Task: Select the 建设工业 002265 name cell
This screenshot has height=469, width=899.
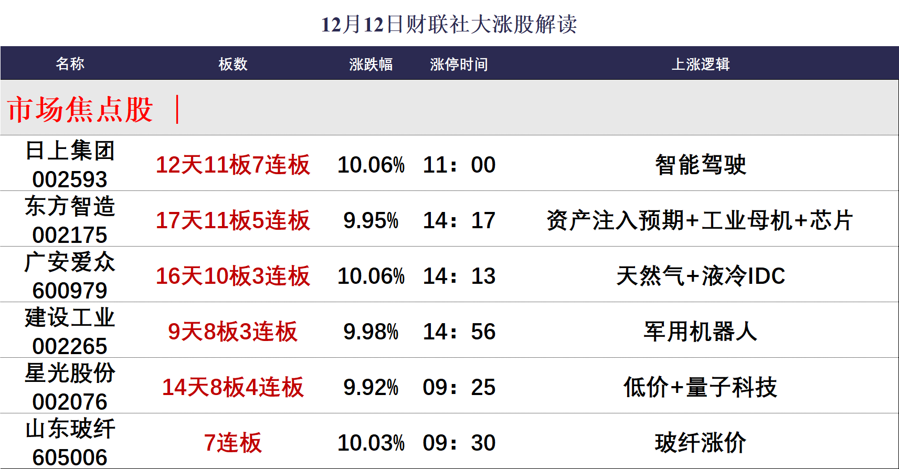Action: pyautogui.click(x=70, y=331)
